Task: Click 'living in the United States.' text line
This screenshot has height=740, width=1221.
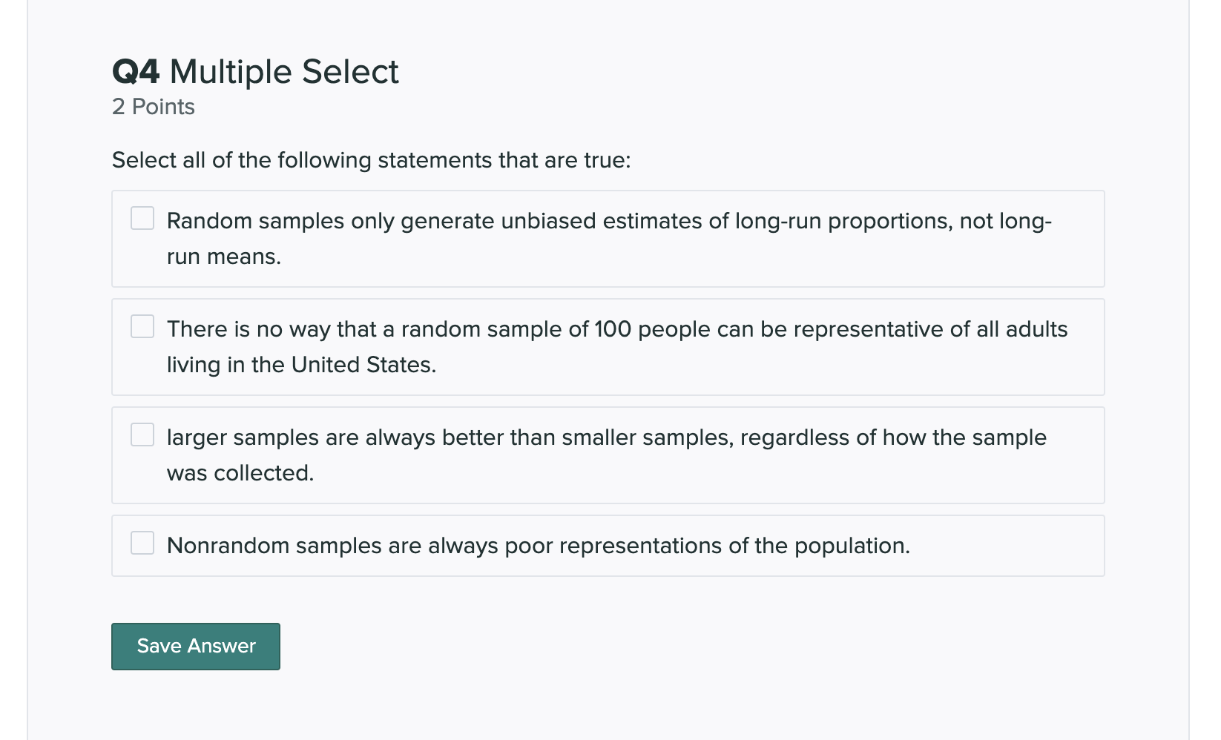Action: pos(301,365)
